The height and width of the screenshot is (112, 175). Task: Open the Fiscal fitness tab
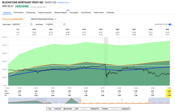tap(86, 13)
